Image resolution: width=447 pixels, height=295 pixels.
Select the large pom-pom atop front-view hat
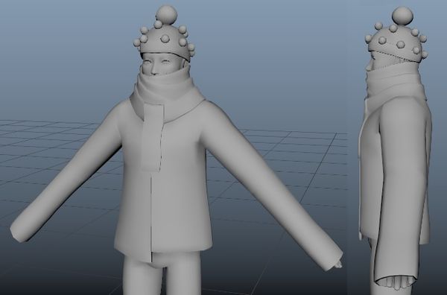click(166, 15)
